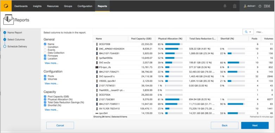Uncheck the Pools checkbox

(x=45, y=76)
